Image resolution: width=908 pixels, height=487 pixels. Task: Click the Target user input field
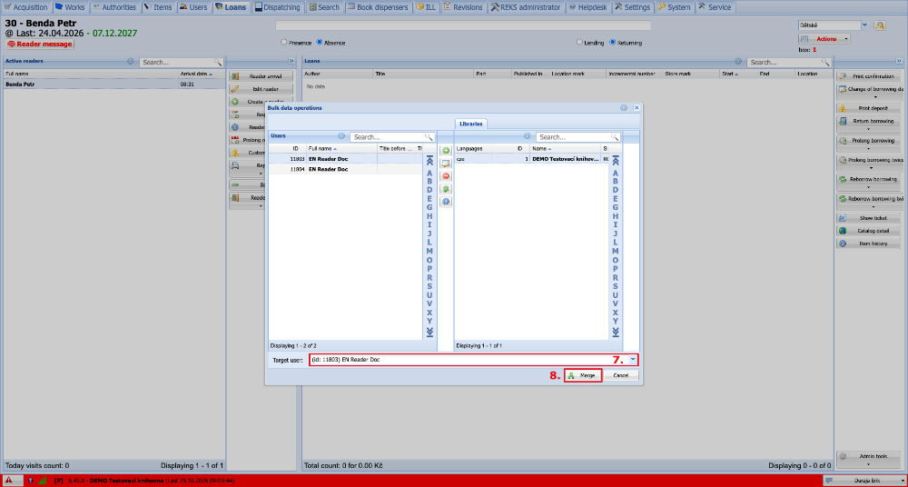coord(469,360)
